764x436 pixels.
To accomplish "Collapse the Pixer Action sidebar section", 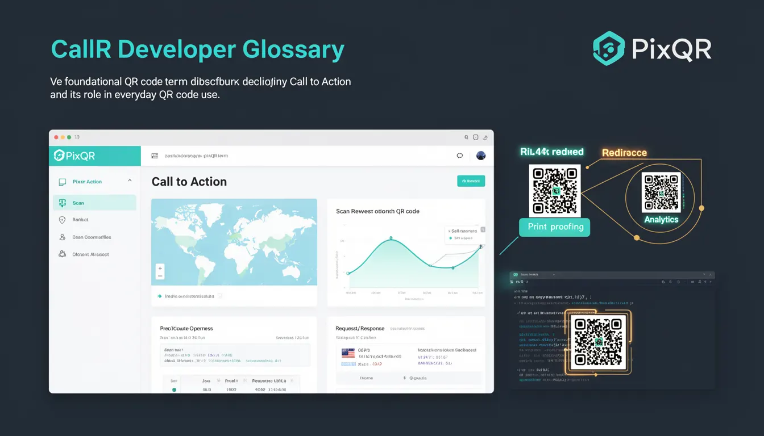I will point(130,181).
